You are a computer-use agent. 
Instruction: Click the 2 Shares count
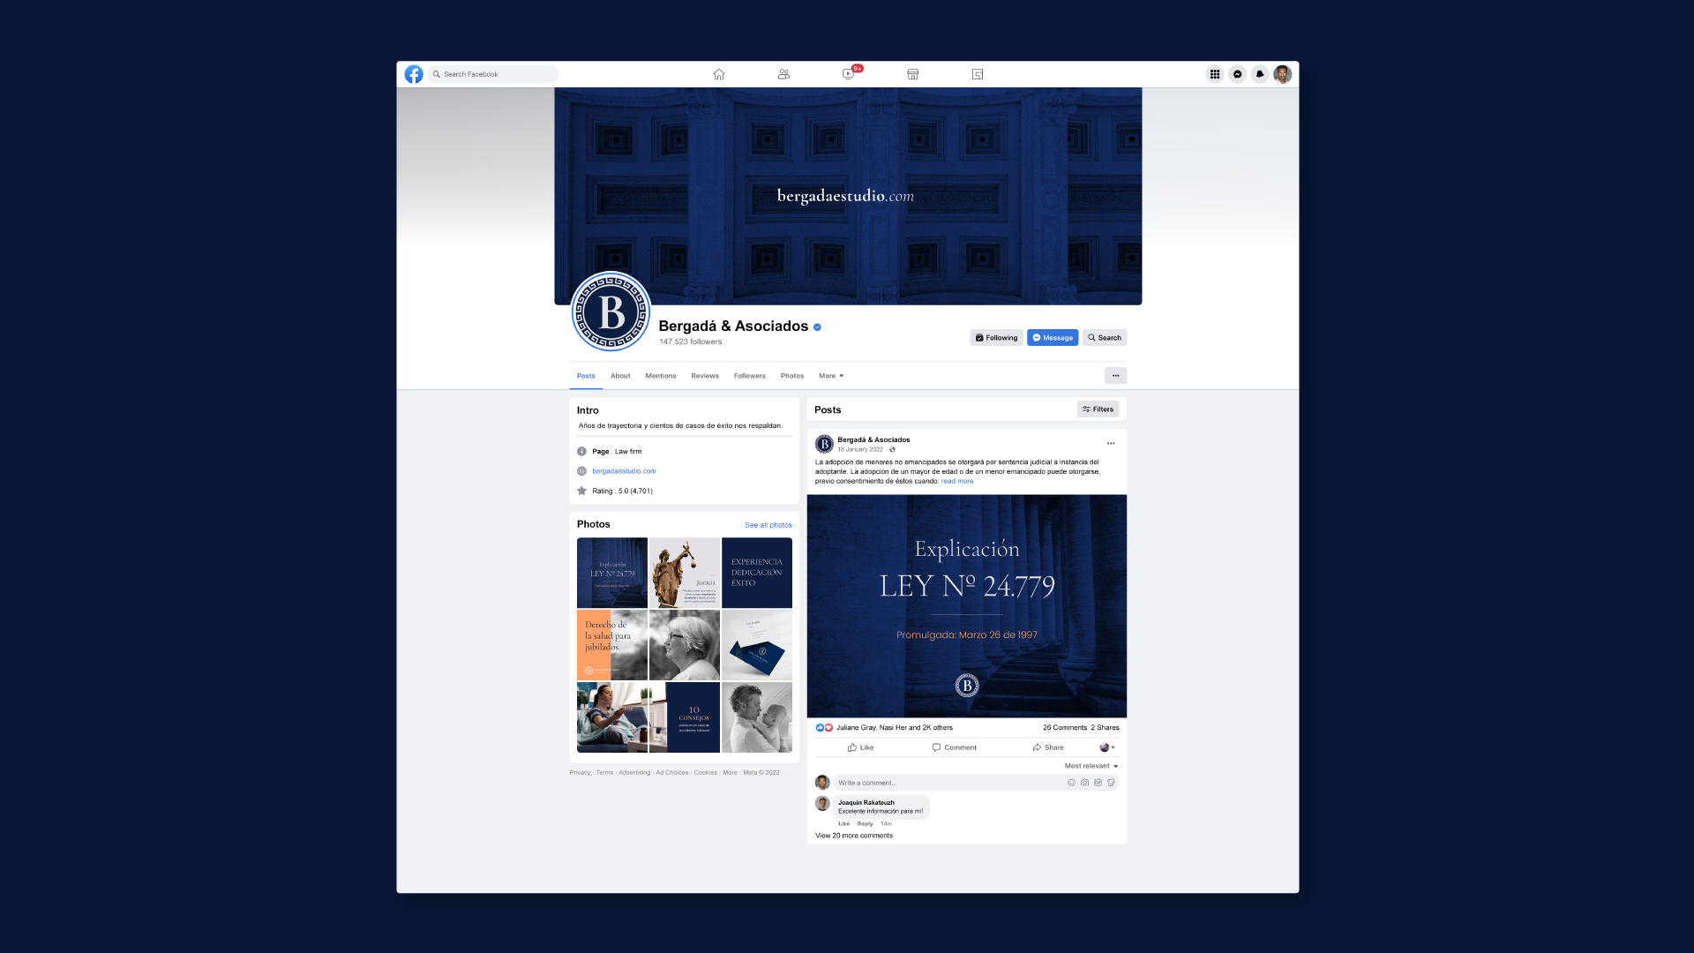(1105, 728)
